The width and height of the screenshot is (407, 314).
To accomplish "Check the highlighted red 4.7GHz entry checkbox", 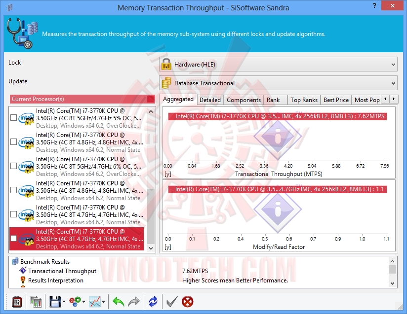I will (13, 239).
